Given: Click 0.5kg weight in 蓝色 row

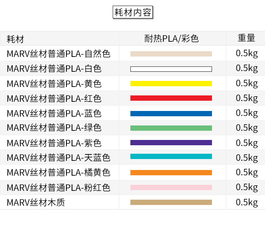Looking at the screenshot, I should (x=247, y=113).
